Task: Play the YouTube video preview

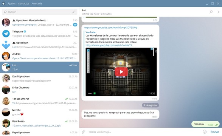Action: 121,72
